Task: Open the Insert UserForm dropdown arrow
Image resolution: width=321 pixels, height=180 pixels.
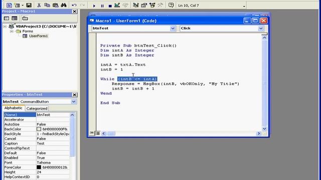Action: [23, 5]
